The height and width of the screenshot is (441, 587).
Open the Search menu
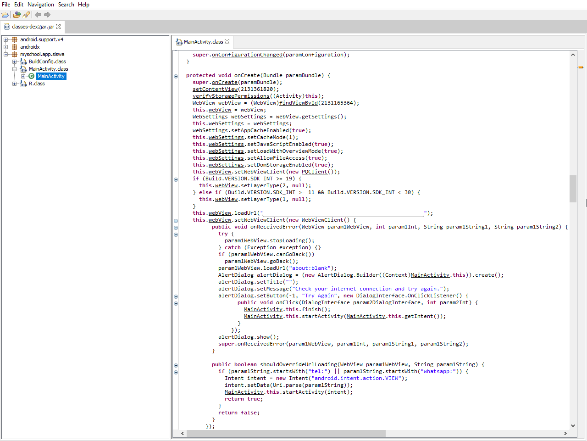tap(66, 5)
